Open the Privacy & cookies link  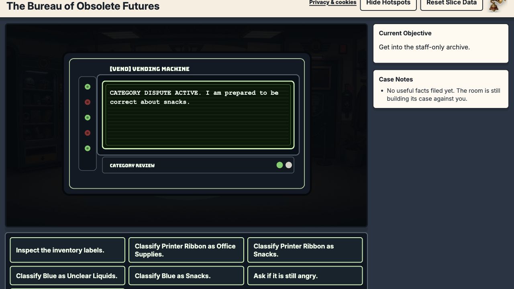point(332,2)
